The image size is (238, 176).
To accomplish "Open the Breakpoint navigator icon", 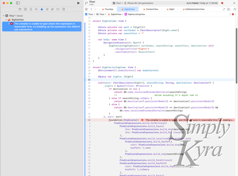I will click(x=58, y=9).
